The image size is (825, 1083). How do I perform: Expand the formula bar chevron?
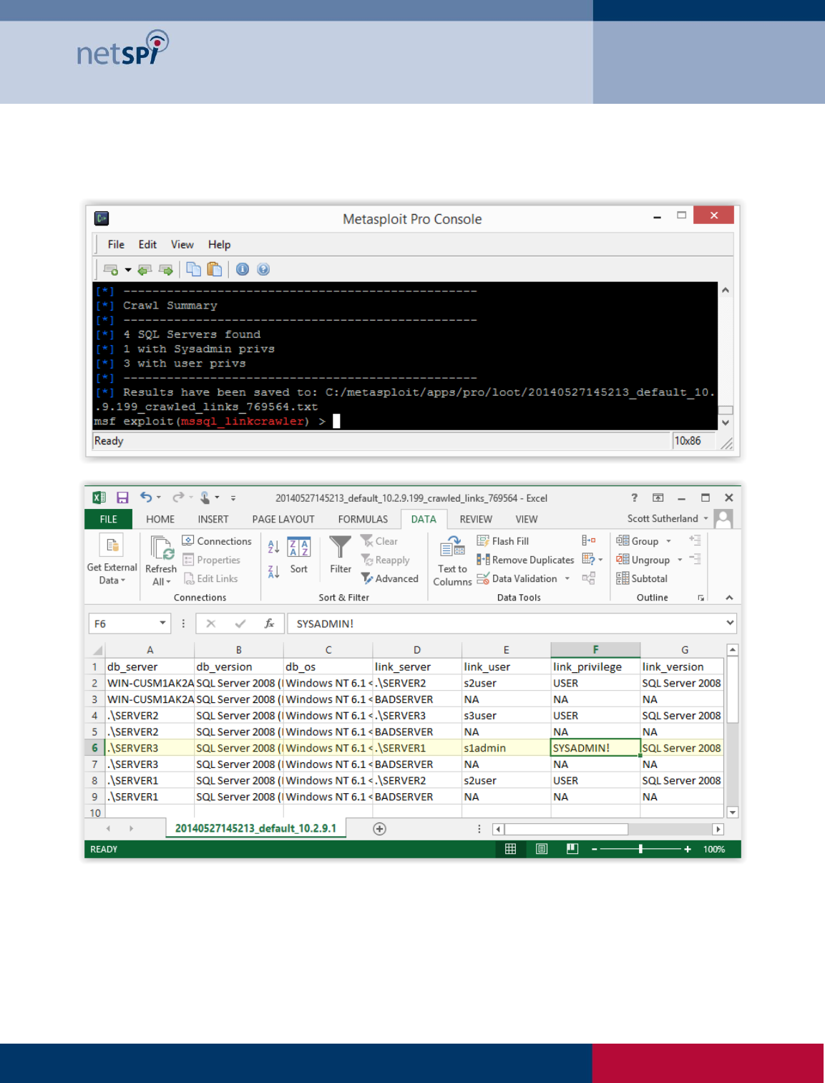pos(730,623)
